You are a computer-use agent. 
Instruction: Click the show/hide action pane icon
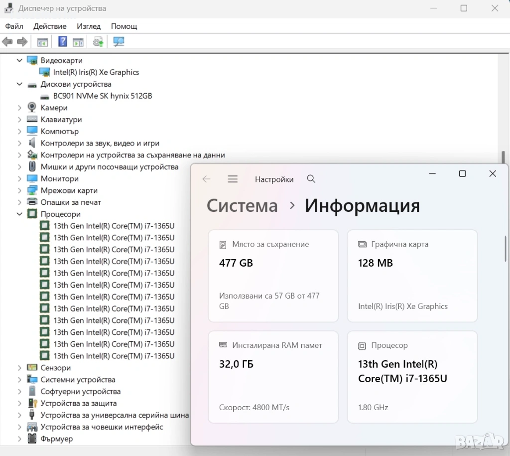pyautogui.click(x=78, y=42)
